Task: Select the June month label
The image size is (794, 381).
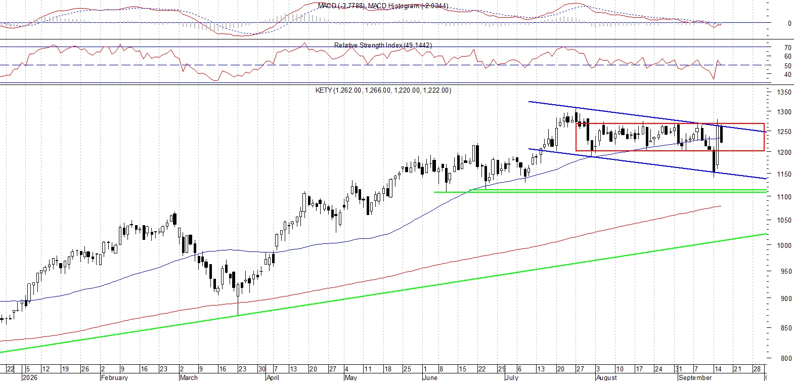Action: point(430,377)
